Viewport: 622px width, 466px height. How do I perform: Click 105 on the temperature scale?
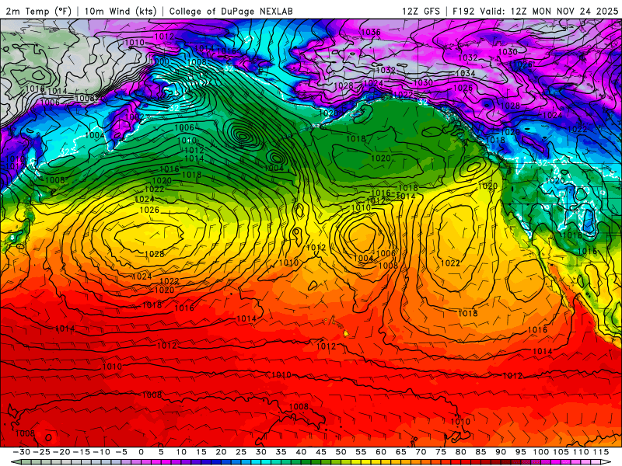pos(561,452)
